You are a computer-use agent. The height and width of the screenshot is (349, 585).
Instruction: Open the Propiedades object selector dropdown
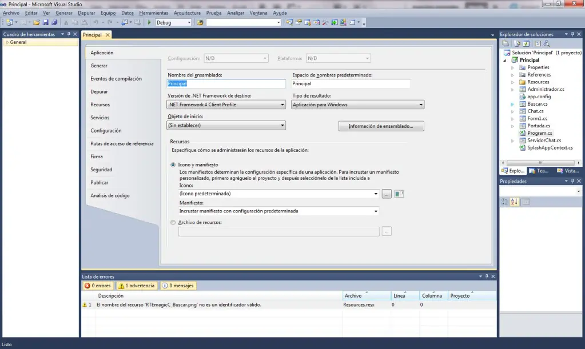click(579, 191)
